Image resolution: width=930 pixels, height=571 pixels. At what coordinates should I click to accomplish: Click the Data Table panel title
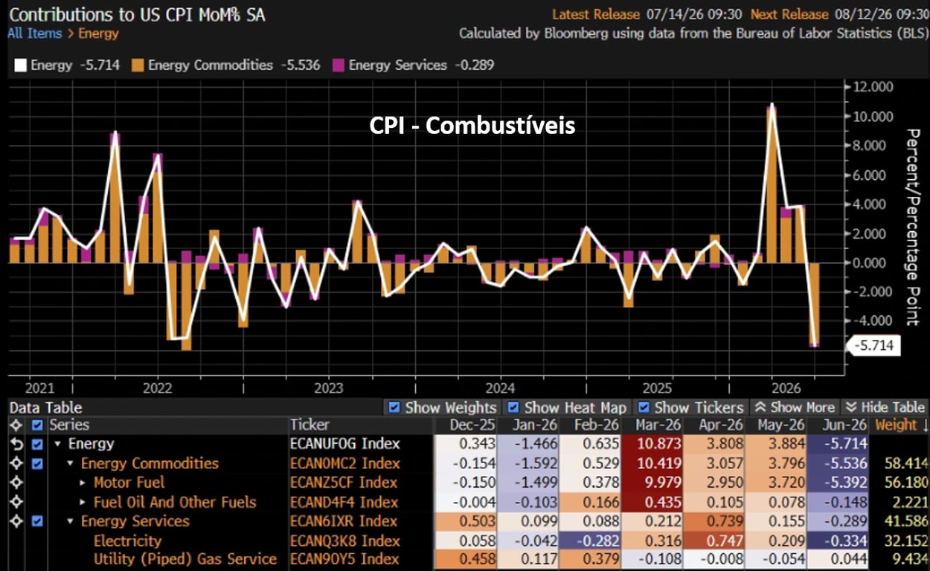tap(45, 407)
